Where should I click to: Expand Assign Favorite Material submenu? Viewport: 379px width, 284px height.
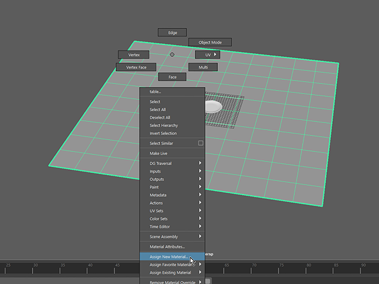172,264
